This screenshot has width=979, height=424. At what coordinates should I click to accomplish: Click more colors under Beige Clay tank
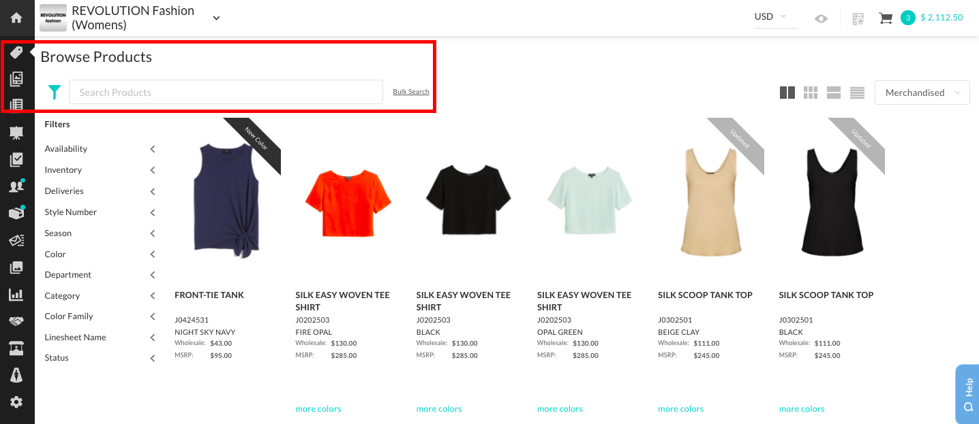(680, 409)
